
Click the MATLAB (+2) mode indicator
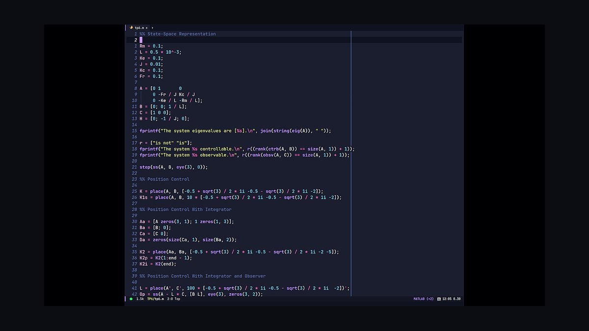tap(424, 299)
